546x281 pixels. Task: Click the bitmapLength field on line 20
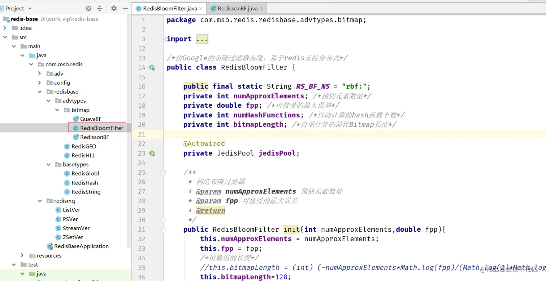pyautogui.click(x=258, y=124)
